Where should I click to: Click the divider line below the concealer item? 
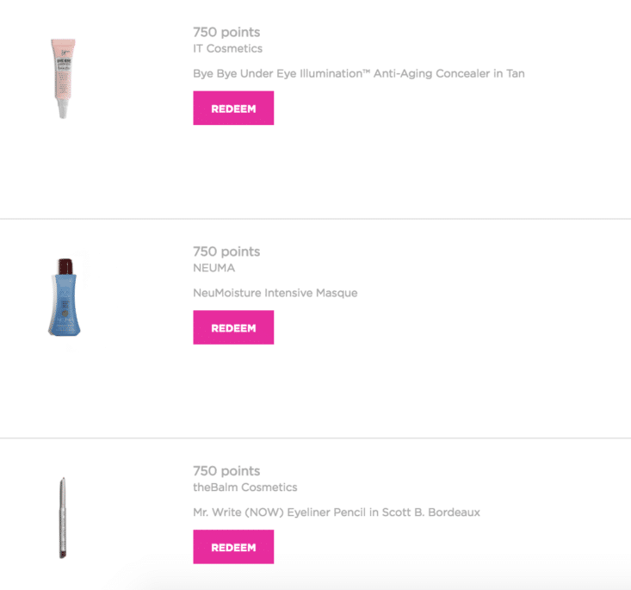[315, 219]
